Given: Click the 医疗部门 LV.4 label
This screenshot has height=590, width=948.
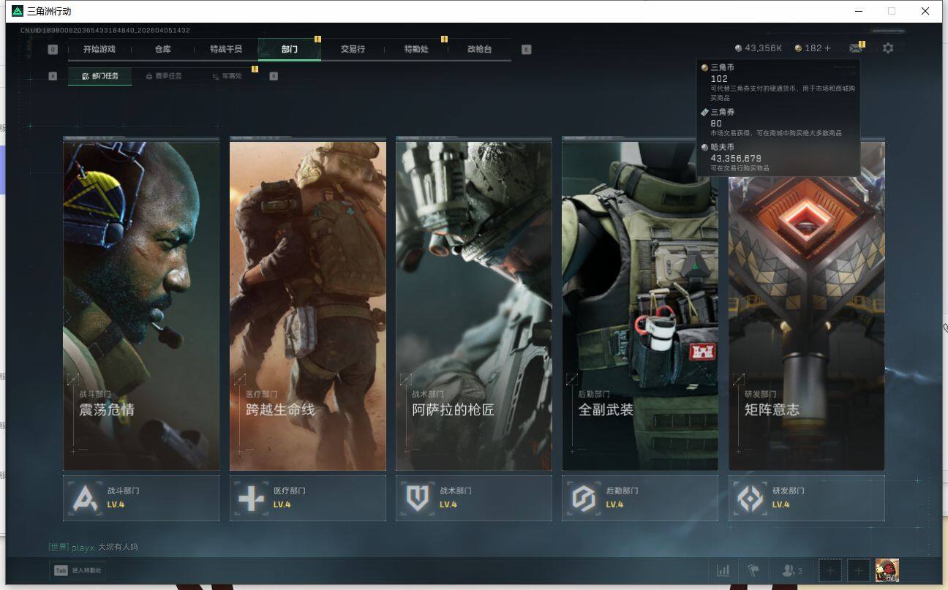Looking at the screenshot, I should click(289, 498).
